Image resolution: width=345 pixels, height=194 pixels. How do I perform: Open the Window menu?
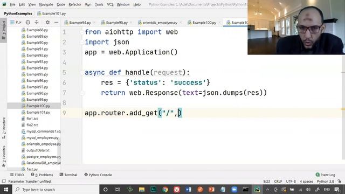123,4
